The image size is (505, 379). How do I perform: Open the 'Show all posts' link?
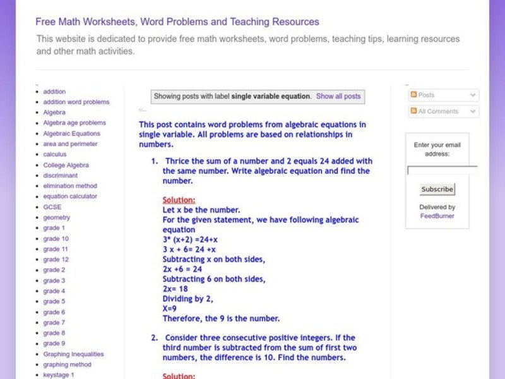(x=339, y=96)
